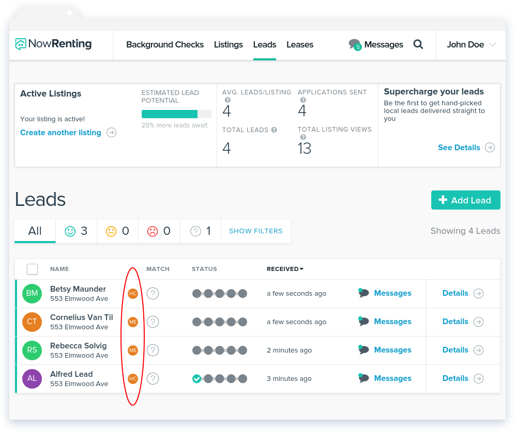The width and height of the screenshot is (515, 432).
Task: Click status progress dots for Alfred Lead
Action: click(220, 378)
